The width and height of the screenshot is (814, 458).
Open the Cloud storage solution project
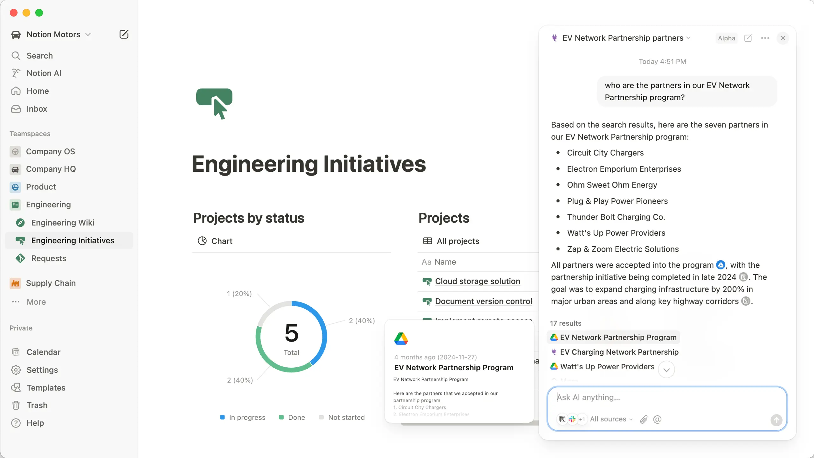[477, 281]
